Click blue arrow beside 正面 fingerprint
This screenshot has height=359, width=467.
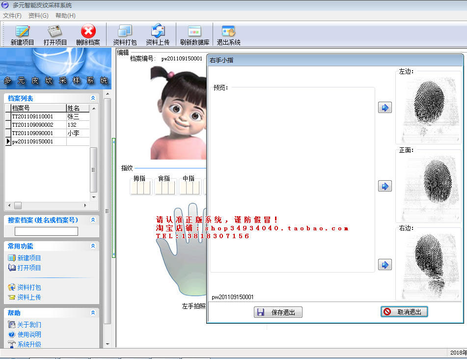pos(385,186)
